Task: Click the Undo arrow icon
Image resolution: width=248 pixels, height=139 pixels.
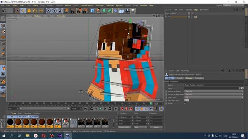Action: (4, 11)
